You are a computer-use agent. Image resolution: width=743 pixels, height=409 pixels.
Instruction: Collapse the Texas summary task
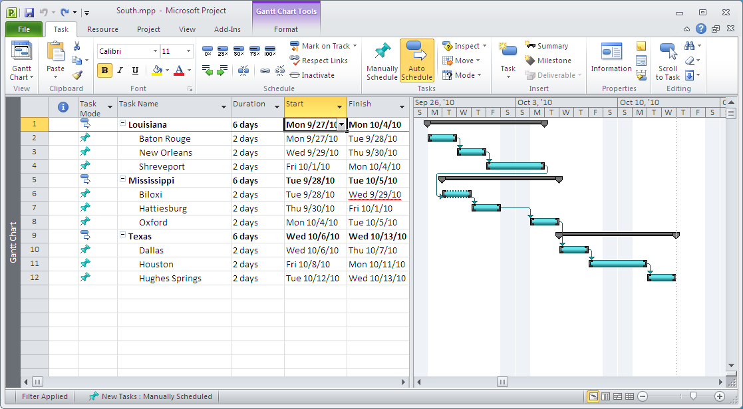point(122,236)
